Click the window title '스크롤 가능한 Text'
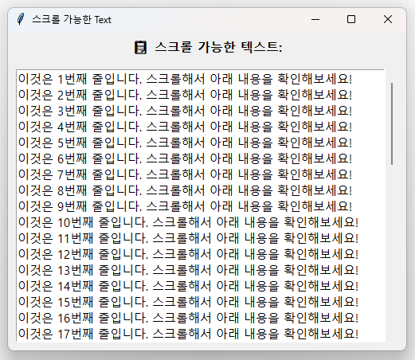The width and height of the screenshot is (415, 360). tap(72, 20)
